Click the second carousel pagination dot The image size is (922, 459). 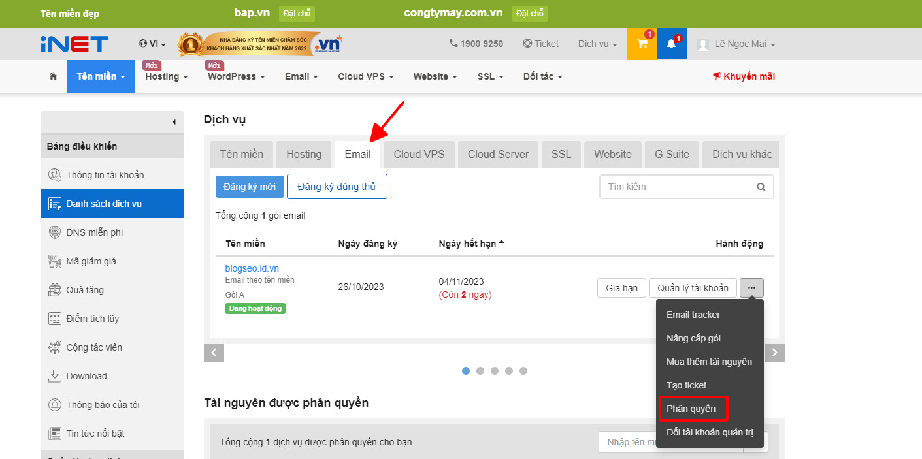tap(480, 370)
